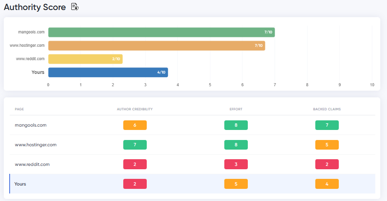Click Yours author credibility score 2

coord(135,184)
